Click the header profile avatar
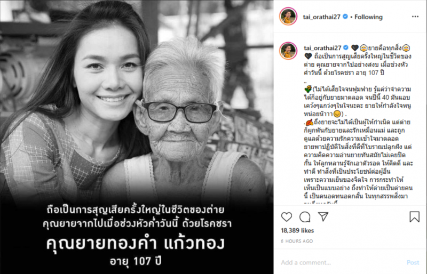The height and width of the screenshot is (274, 427). point(288,17)
